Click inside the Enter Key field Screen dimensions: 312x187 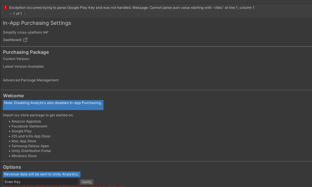click(x=41, y=182)
